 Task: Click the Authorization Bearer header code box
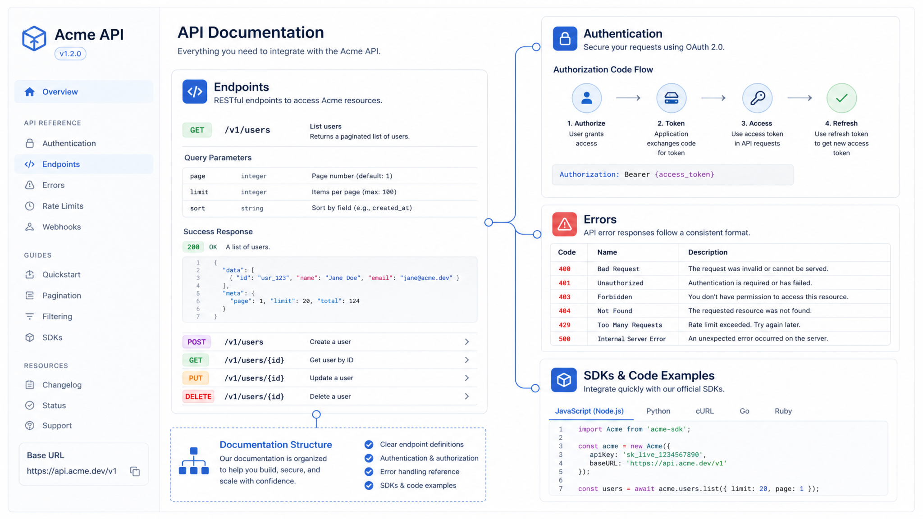pos(672,175)
